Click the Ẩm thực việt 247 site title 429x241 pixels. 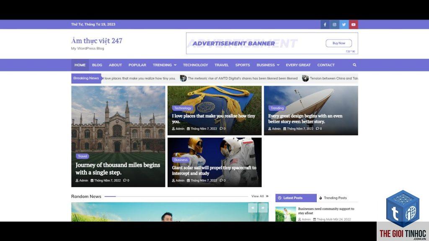97,41
